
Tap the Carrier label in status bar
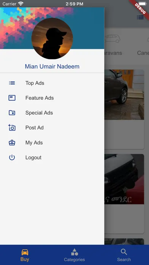pos(9,4)
